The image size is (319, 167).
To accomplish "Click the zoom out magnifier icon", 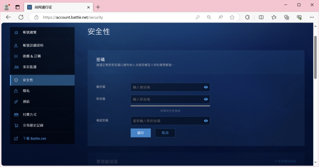I will pos(209,17).
